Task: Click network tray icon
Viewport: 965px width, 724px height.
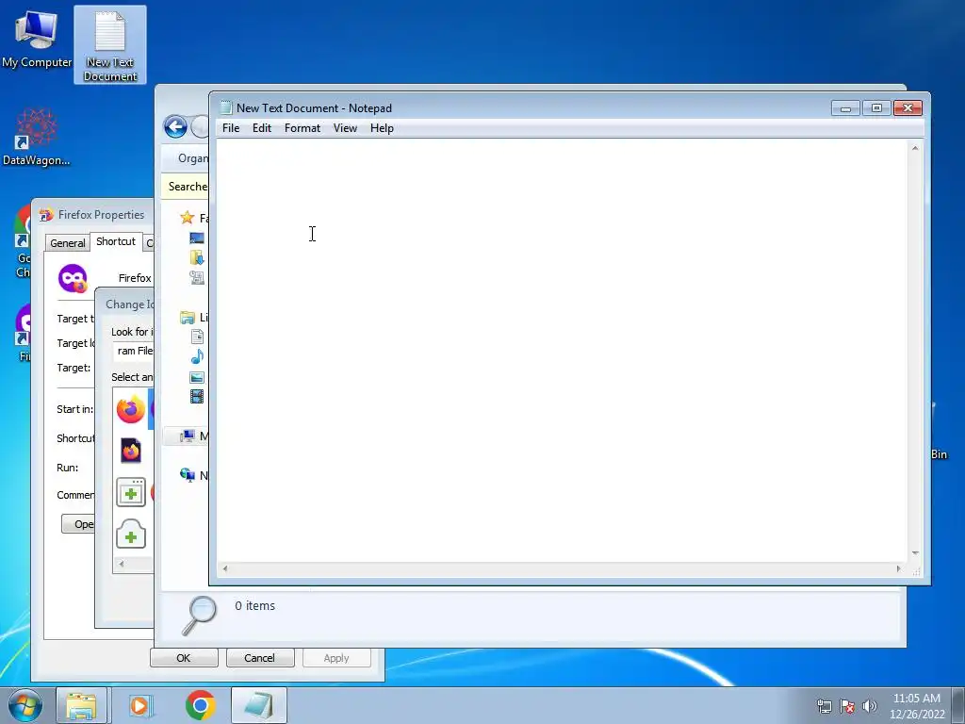Action: click(824, 706)
